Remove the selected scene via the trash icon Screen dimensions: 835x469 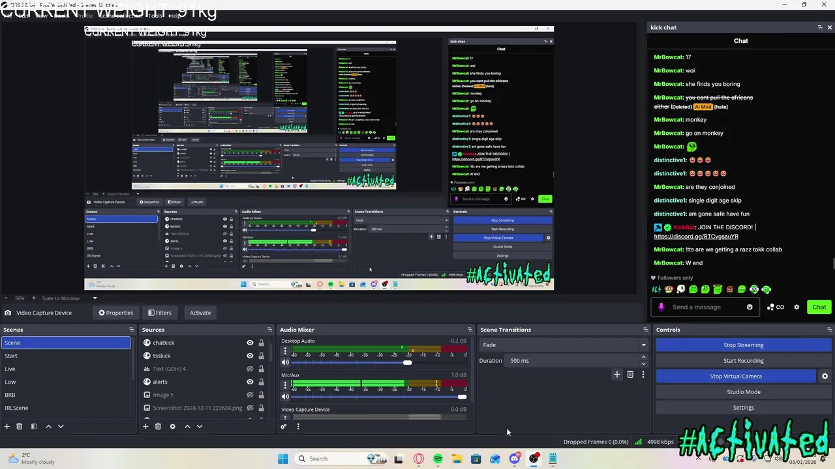(x=20, y=427)
